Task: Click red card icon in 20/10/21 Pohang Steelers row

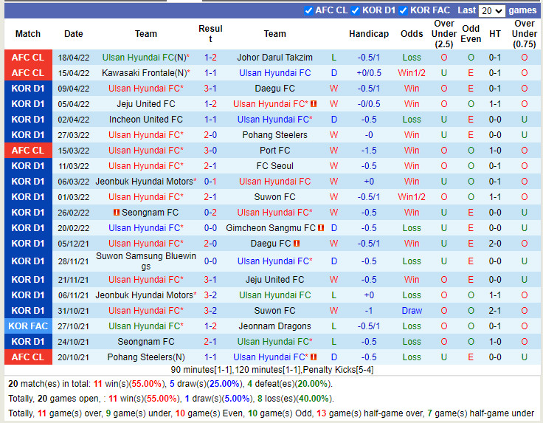Action: [x=314, y=357]
